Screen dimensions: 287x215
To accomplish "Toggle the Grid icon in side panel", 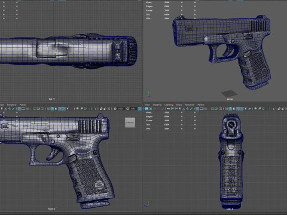I will click(x=197, y=109).
